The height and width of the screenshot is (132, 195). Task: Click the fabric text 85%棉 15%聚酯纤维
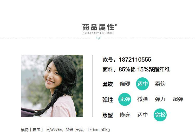[144, 69]
